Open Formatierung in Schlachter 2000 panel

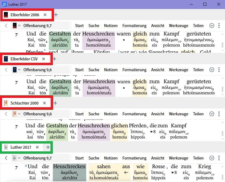pyautogui.click(x=135, y=114)
